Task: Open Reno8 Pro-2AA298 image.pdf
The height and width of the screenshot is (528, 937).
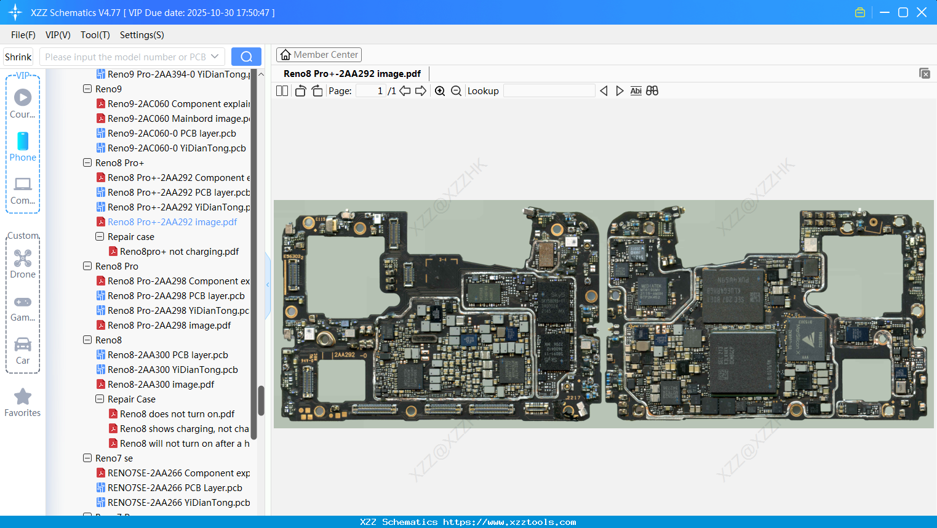Action: pyautogui.click(x=164, y=326)
